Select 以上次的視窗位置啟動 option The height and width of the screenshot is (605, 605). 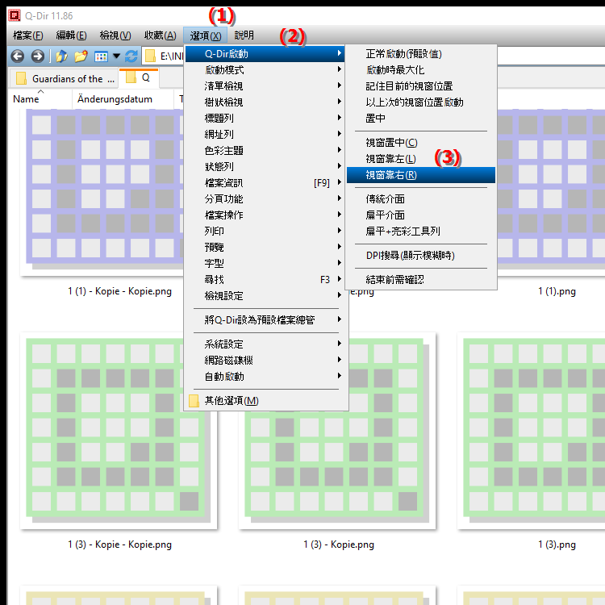420,102
